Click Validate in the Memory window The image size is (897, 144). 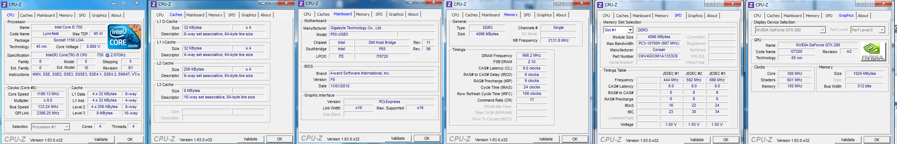[546, 139]
